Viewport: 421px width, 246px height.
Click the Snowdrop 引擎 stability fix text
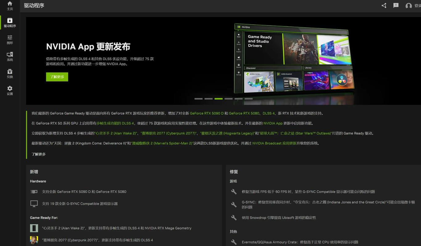point(279,217)
